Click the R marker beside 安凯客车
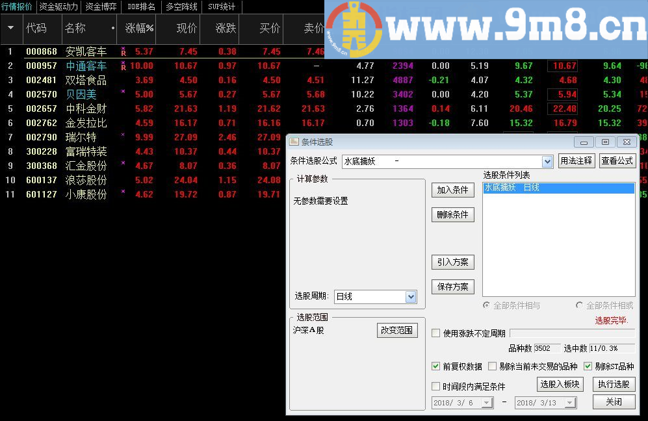This screenshot has width=648, height=421. click(x=123, y=53)
